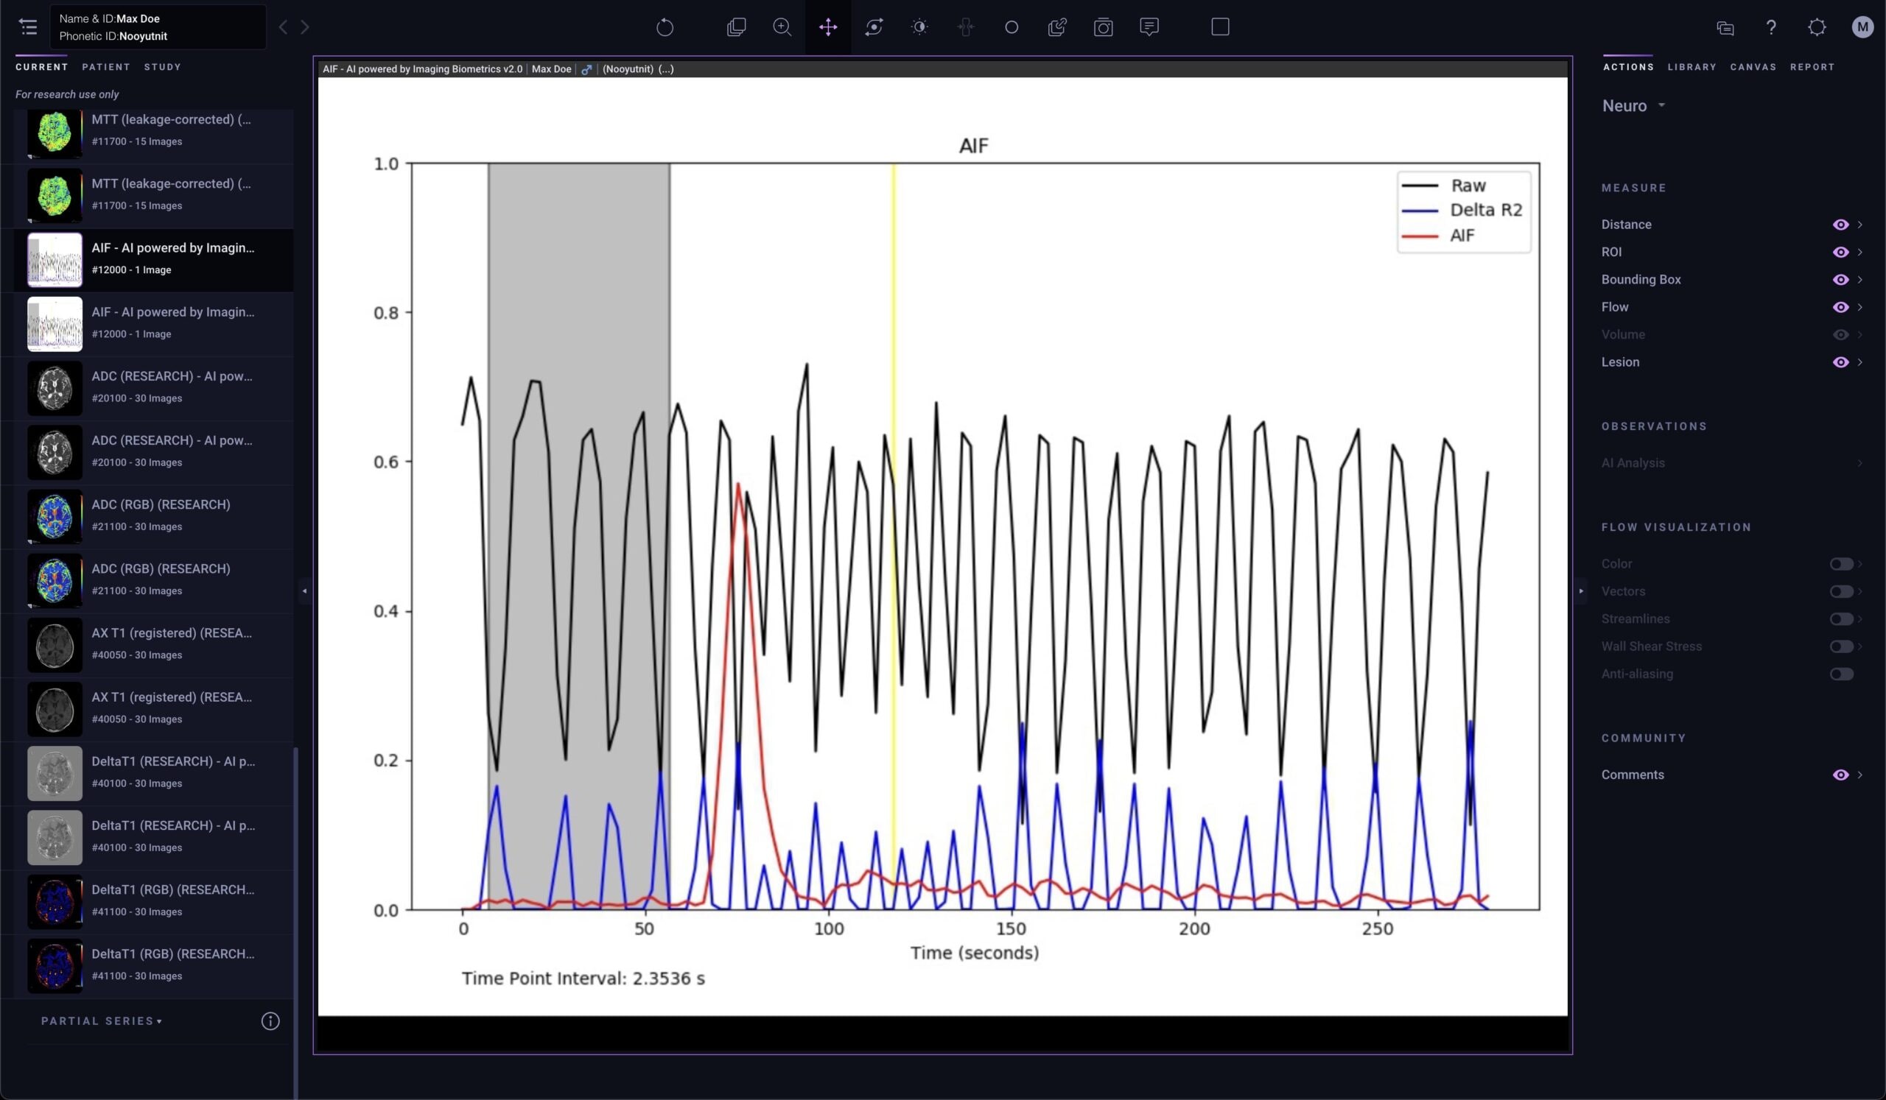The height and width of the screenshot is (1100, 1886).
Task: Toggle Distance measurement visibility eye
Action: coord(1840,225)
